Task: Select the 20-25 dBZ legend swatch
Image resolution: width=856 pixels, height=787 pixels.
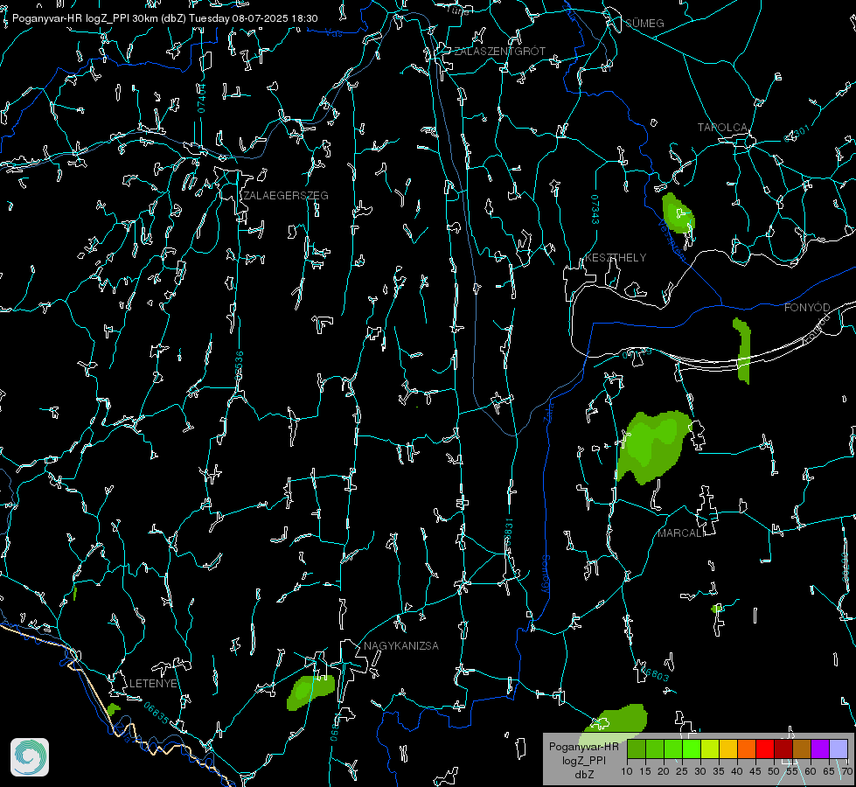Action: point(673,749)
